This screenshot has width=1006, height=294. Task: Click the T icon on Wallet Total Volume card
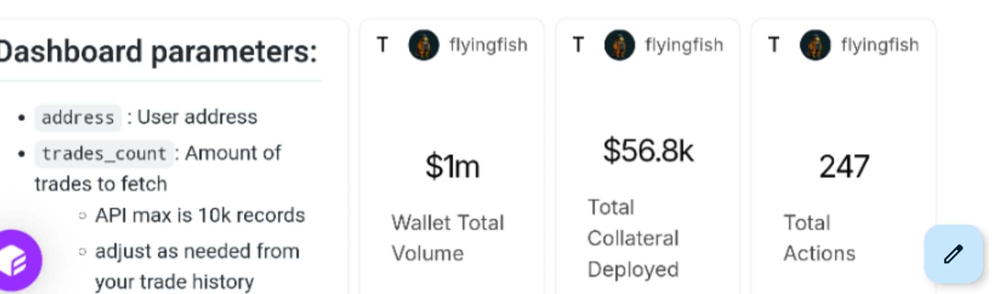(382, 45)
